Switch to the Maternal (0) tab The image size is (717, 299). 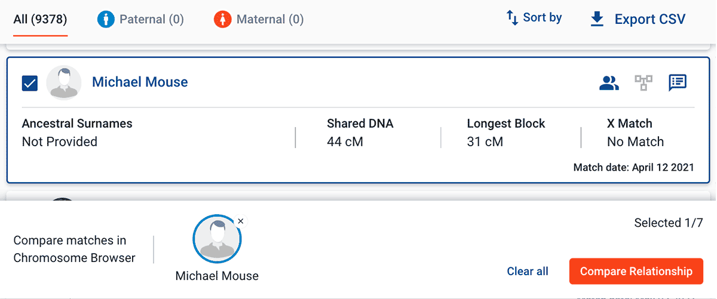tap(259, 20)
